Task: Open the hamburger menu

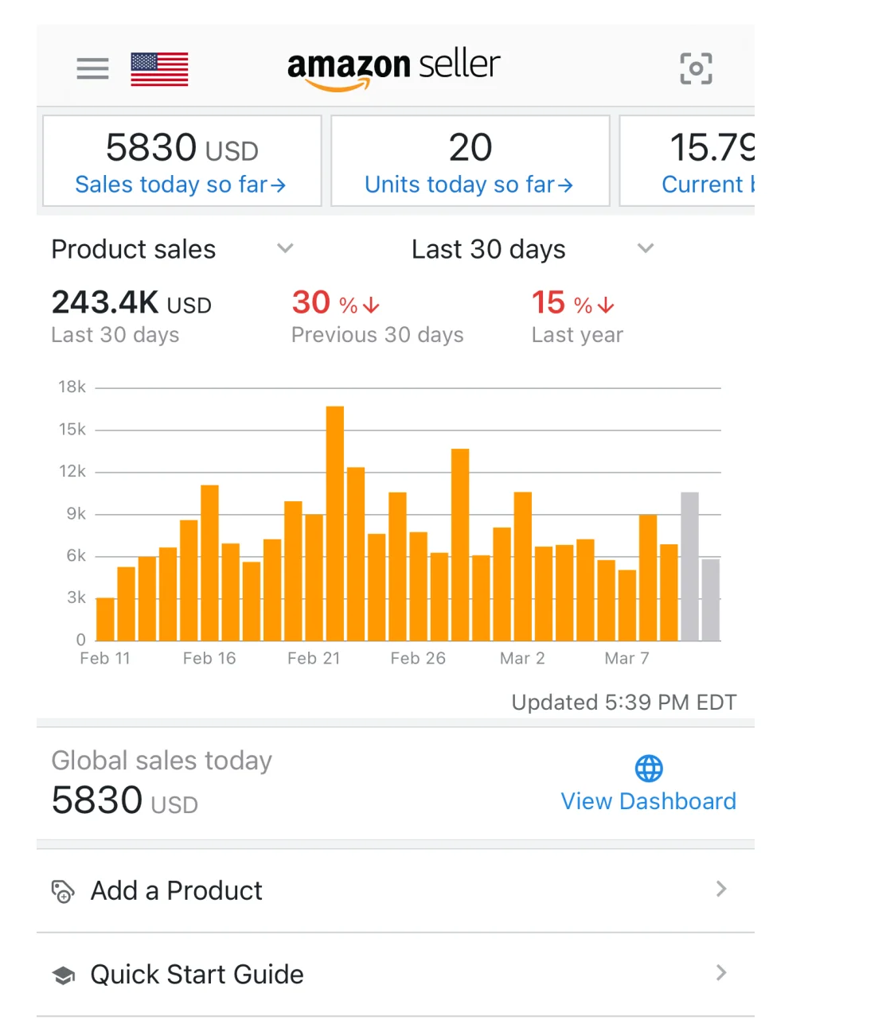Action: pos(92,68)
